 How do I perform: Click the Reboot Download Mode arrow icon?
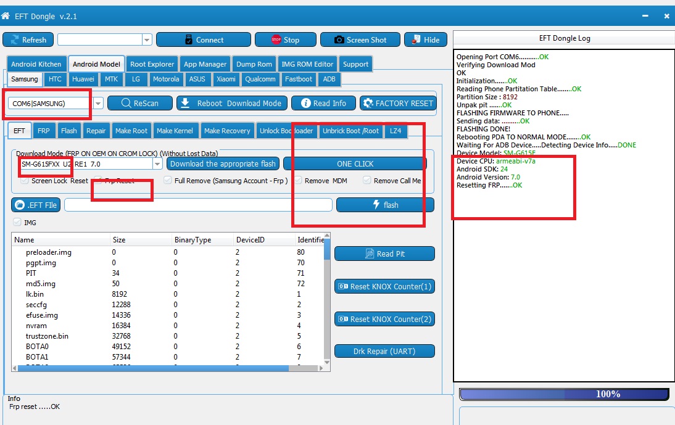[x=185, y=103]
